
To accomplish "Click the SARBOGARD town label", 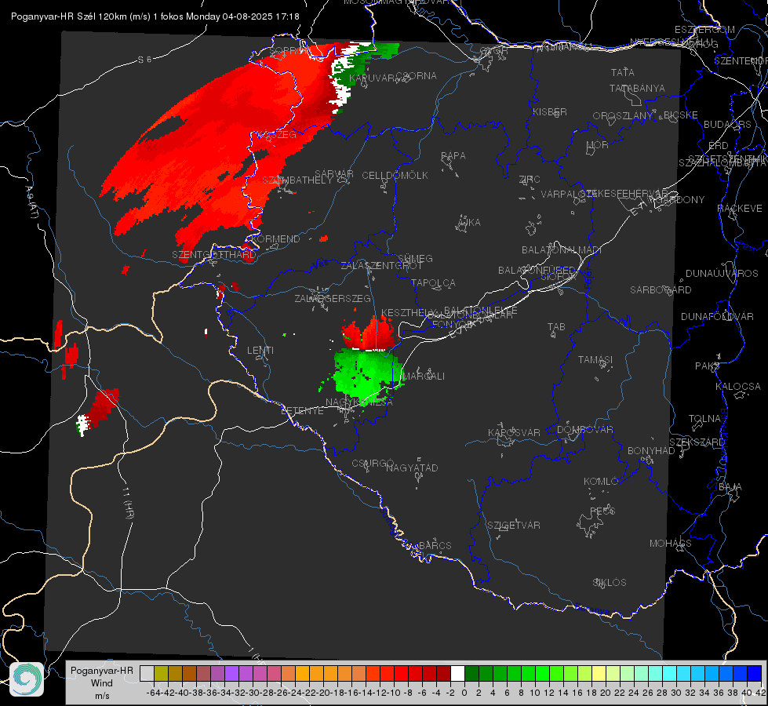I will tap(661, 290).
